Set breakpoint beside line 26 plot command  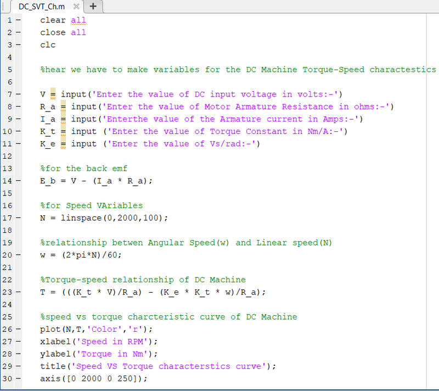[x=19, y=329]
